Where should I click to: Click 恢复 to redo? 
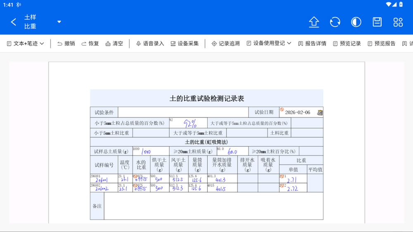coord(90,44)
